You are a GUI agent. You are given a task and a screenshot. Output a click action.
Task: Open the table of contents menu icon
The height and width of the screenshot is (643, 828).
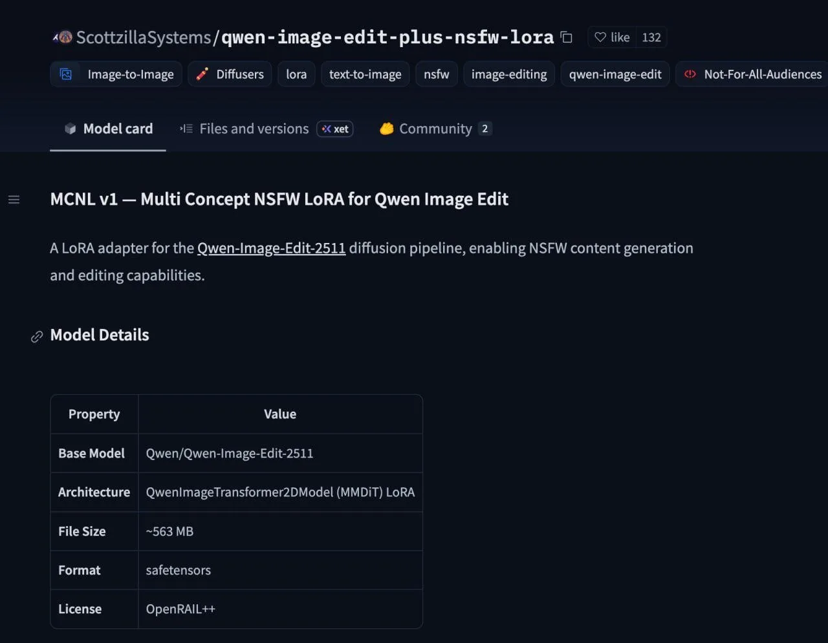(14, 200)
